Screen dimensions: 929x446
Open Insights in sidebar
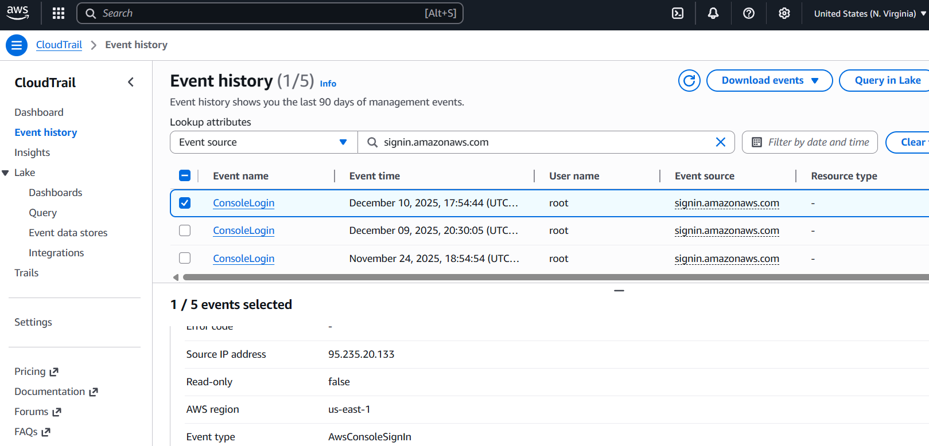[32, 152]
